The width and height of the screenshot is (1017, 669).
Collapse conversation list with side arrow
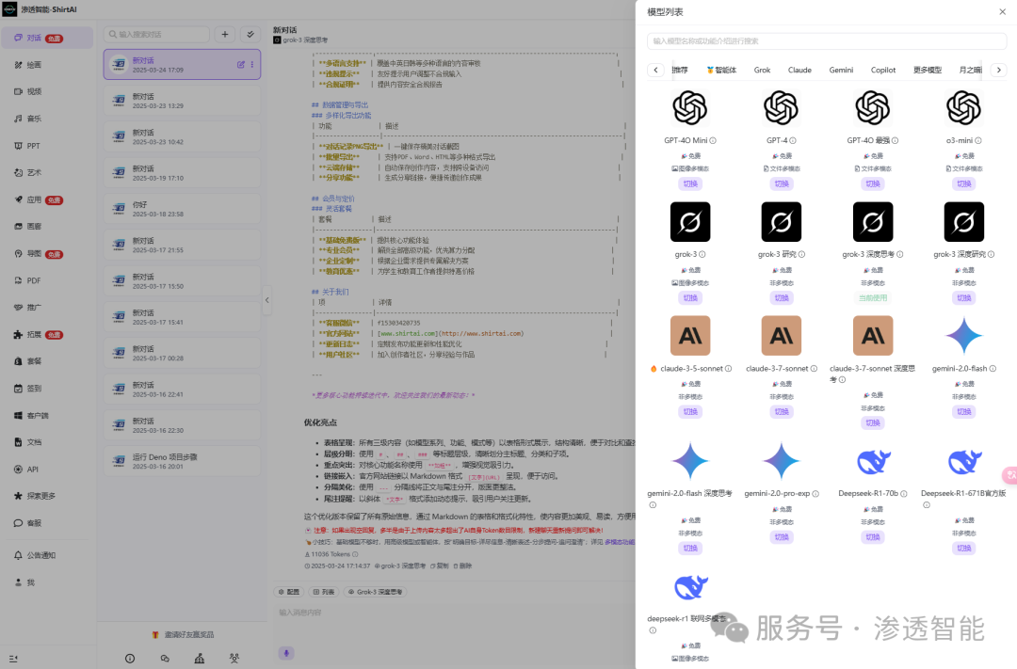266,300
